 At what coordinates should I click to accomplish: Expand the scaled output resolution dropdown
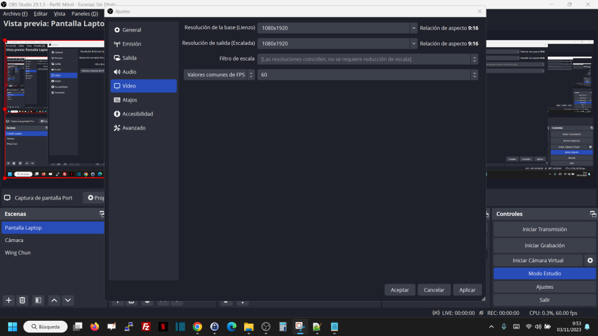click(x=413, y=43)
